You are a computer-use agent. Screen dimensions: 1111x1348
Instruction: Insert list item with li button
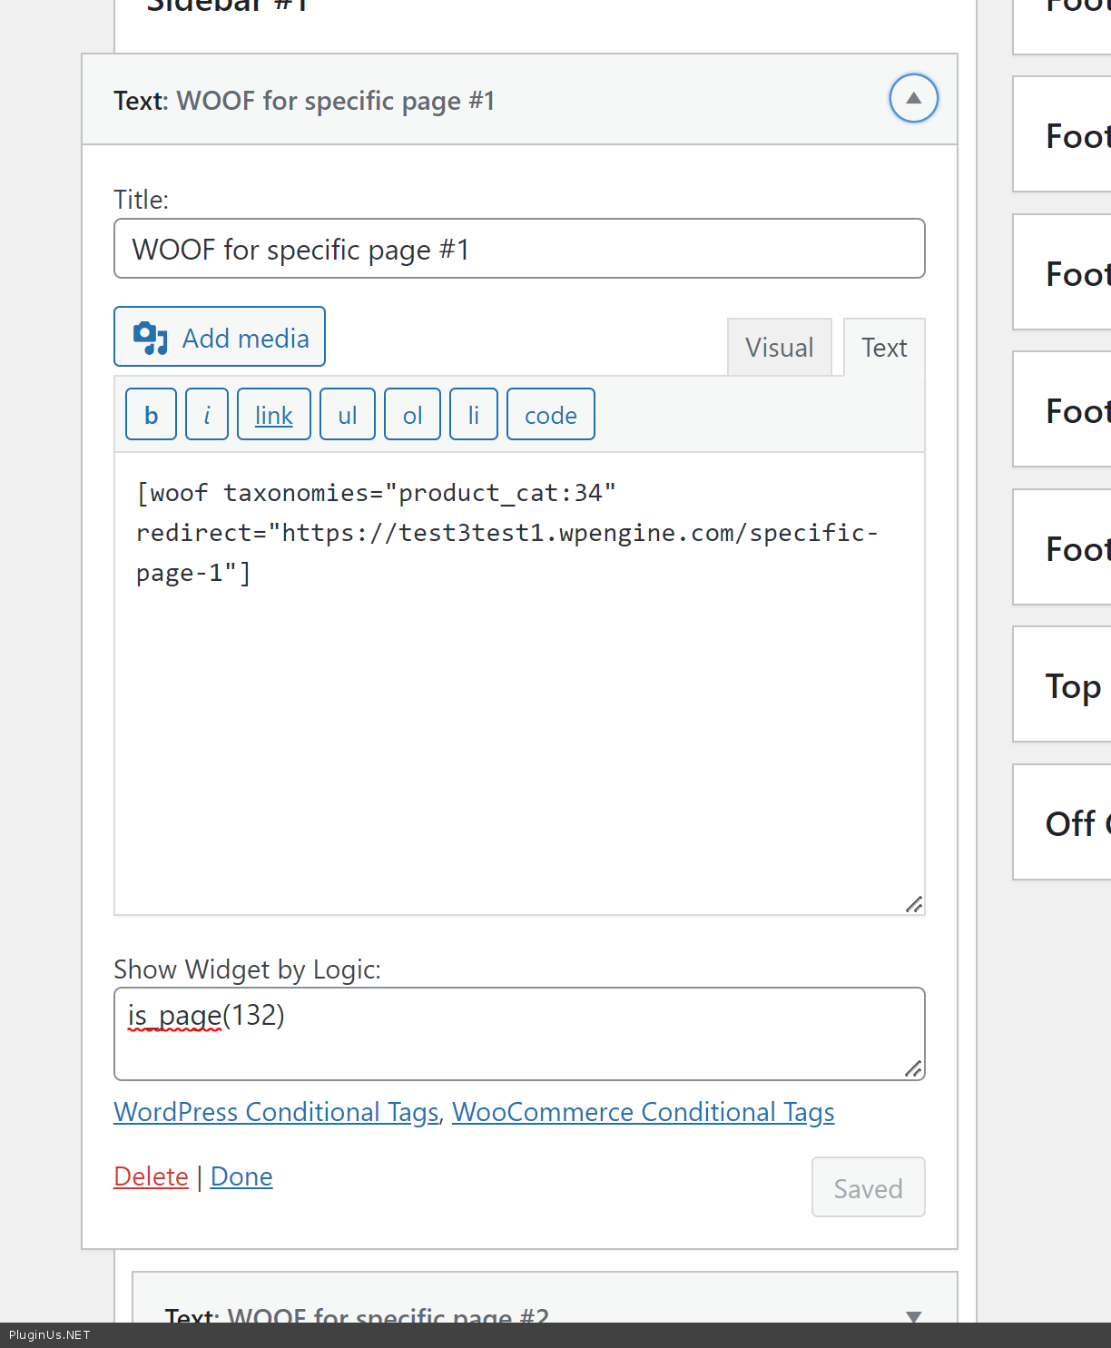[473, 415]
